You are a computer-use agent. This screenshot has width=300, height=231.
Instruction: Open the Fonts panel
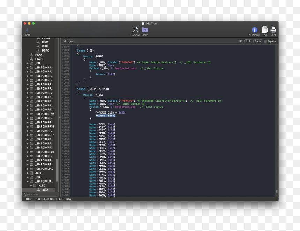[27, 32]
